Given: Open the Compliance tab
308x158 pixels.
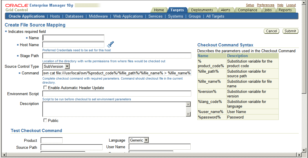Looking at the screenshot, I should (247, 10).
